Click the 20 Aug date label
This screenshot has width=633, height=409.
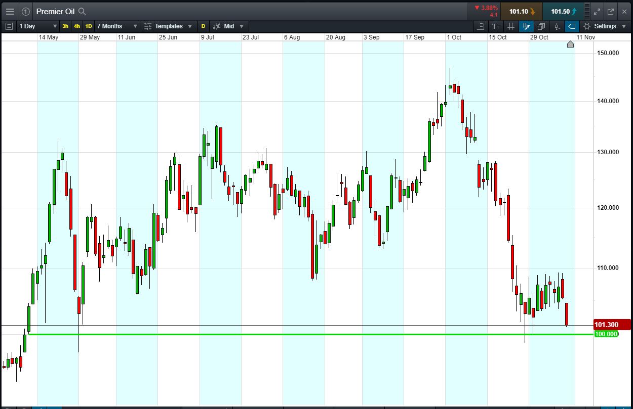335,37
